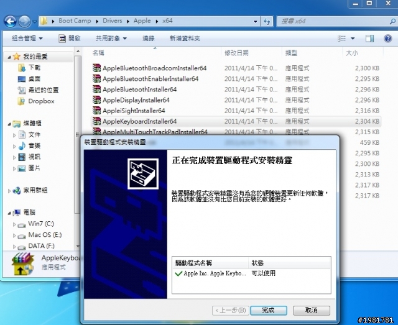Expand the 音樂 library node

coord(14,147)
